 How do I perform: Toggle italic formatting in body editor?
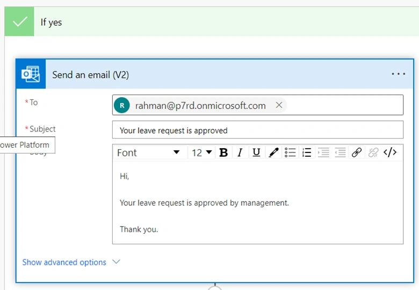tap(240, 153)
